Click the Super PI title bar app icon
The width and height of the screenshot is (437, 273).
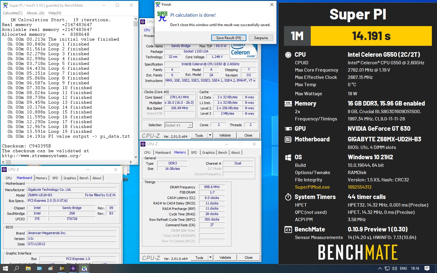tap(5, 5)
